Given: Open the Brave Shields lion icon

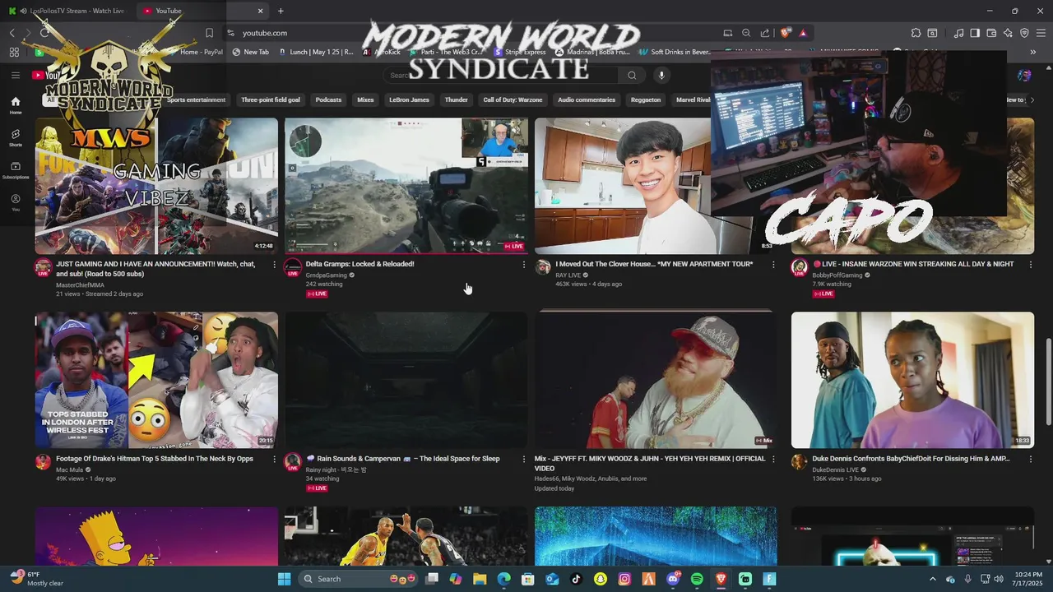Looking at the screenshot, I should coord(786,33).
